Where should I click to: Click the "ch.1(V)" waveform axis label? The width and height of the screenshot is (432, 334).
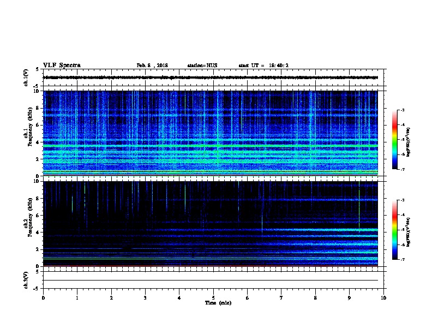coord(26,77)
